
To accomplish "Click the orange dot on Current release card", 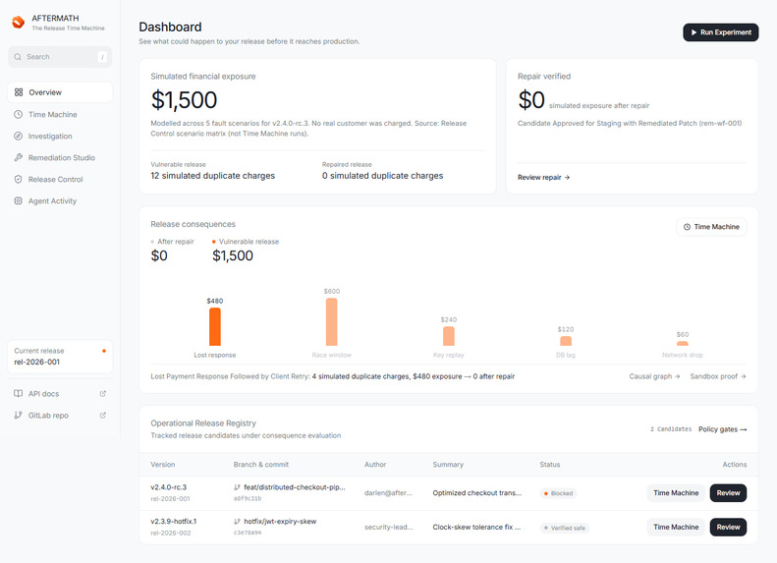I will [104, 351].
